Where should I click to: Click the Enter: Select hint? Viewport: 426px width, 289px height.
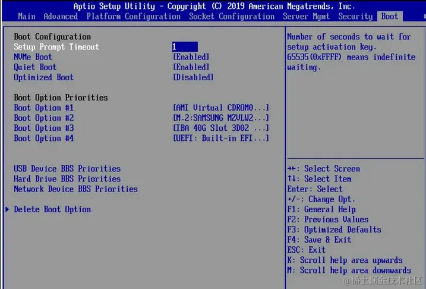(315, 189)
